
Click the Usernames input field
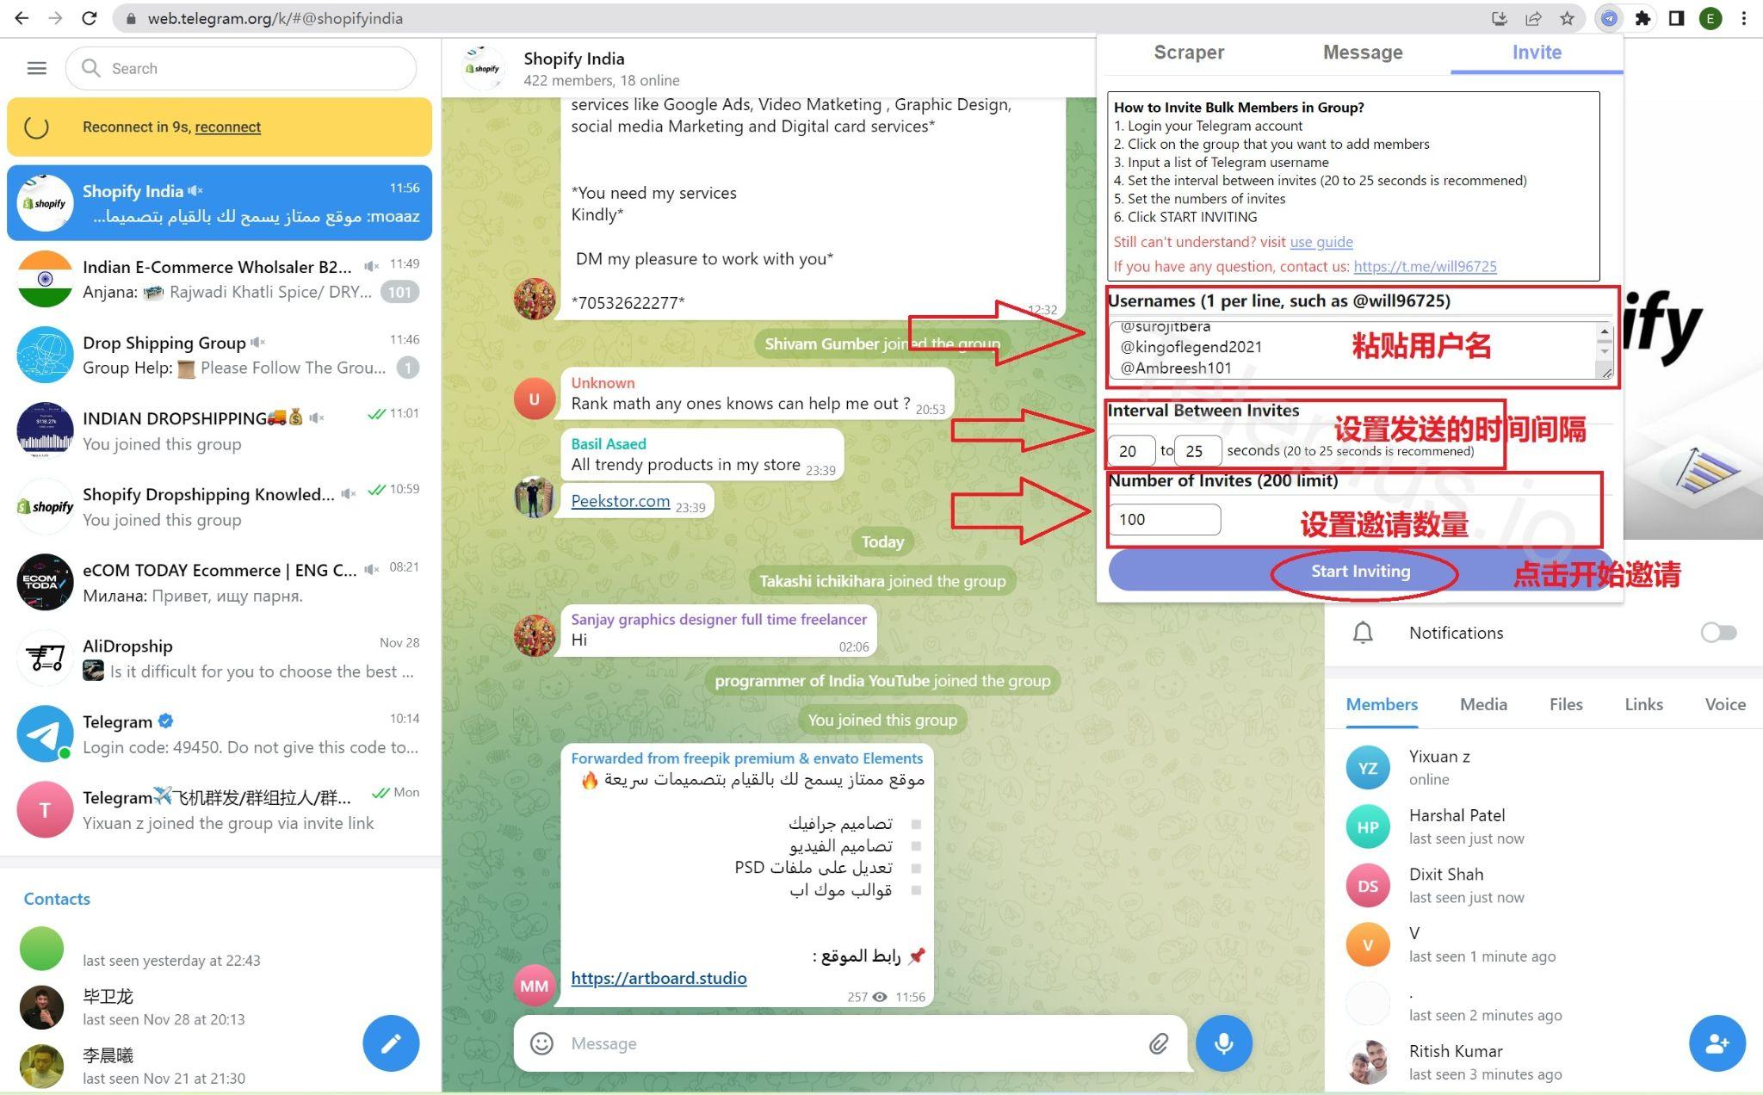coord(1356,347)
